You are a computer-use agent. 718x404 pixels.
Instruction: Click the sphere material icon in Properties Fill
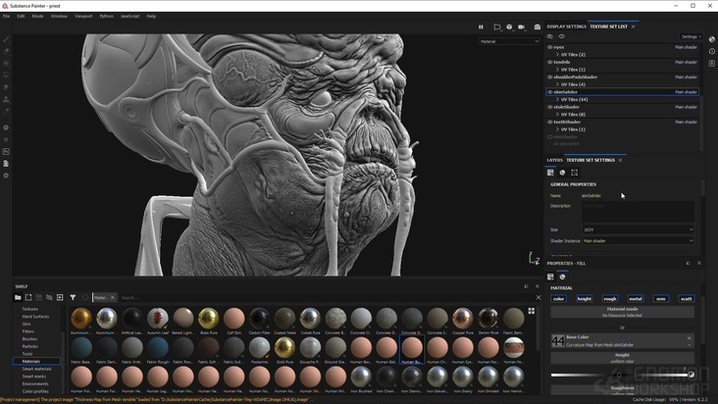coord(562,277)
